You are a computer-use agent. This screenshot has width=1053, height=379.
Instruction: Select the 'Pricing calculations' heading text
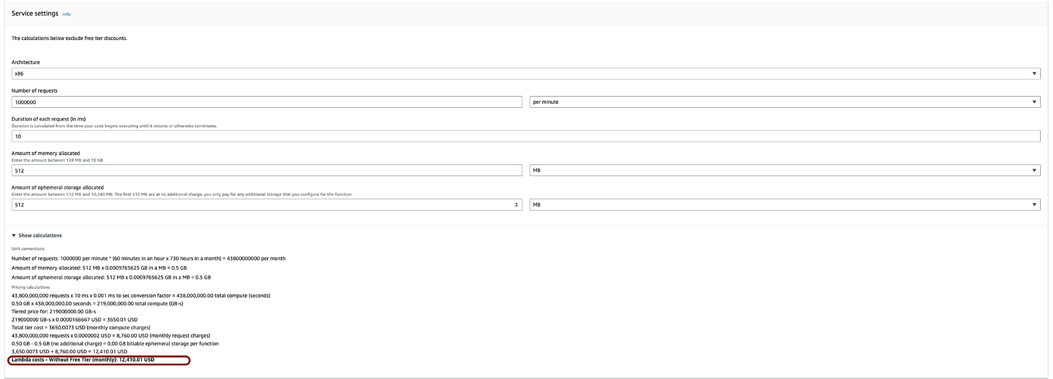[31, 287]
